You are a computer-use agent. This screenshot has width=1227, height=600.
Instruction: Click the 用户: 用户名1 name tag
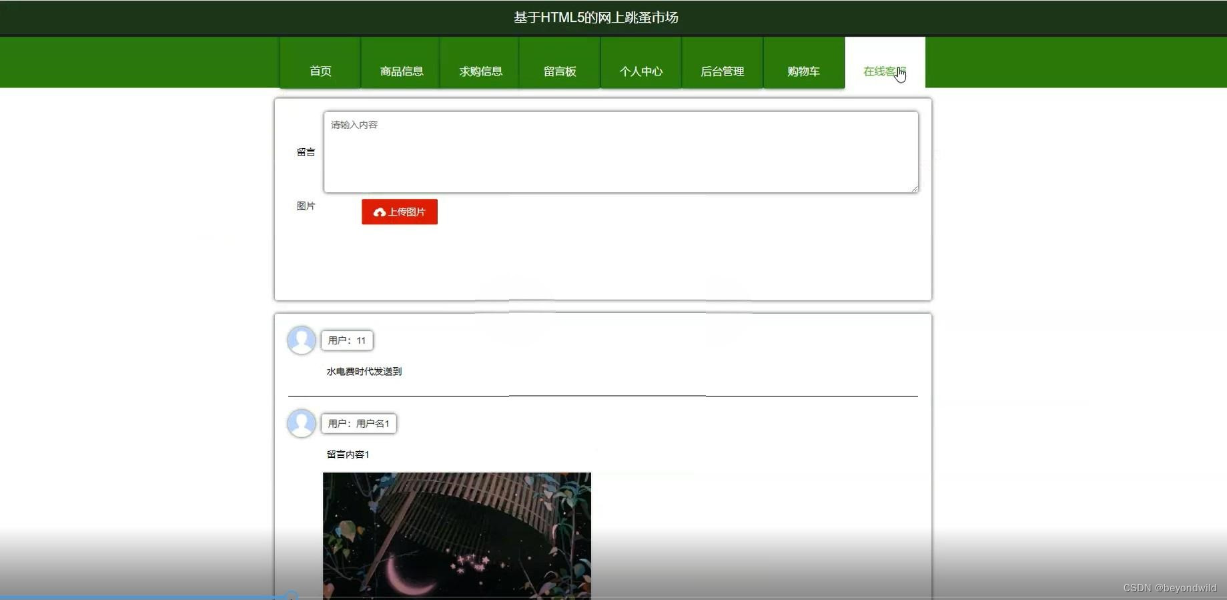(x=359, y=423)
